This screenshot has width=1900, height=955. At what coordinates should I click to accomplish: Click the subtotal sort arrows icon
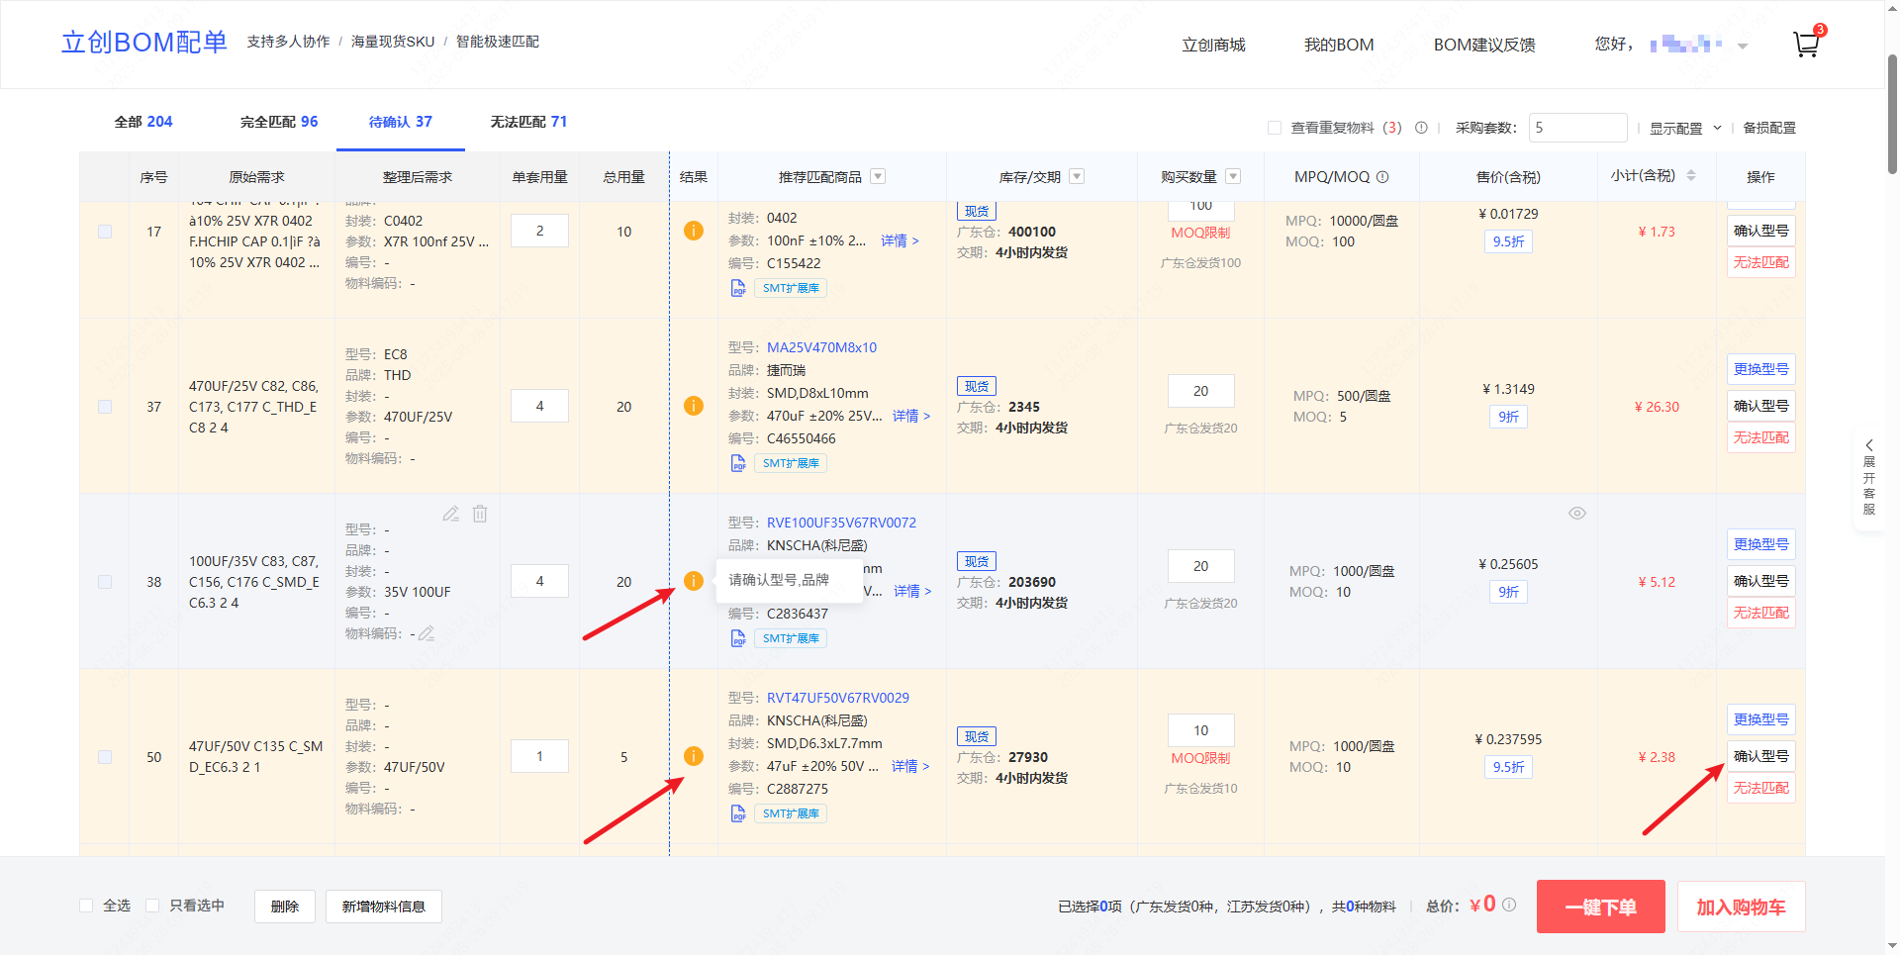1691,176
